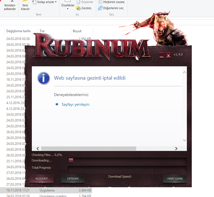
Task: Click the blue info icon in web panel
Action: 43,78
